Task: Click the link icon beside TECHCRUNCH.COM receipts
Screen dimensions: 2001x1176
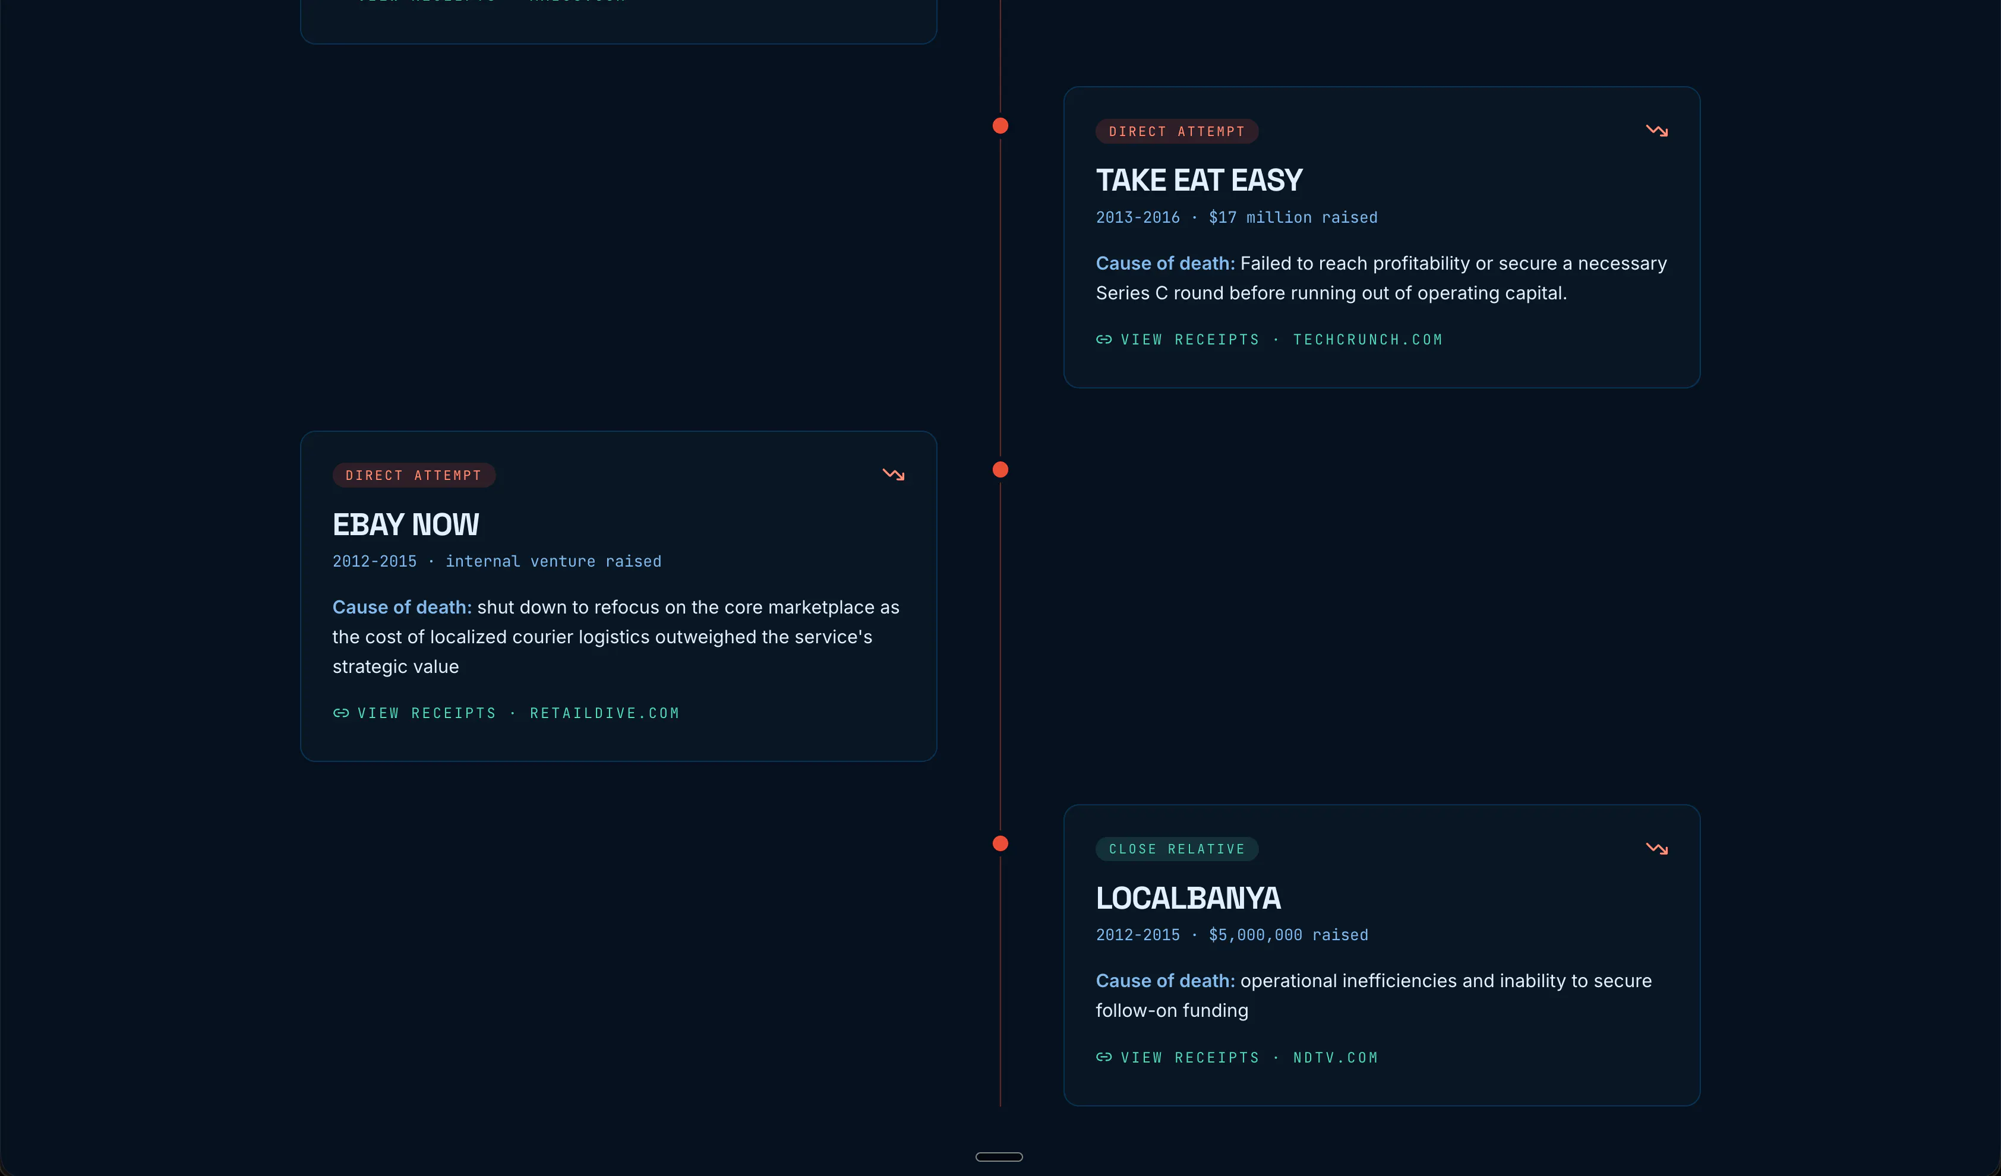Action: [1104, 340]
